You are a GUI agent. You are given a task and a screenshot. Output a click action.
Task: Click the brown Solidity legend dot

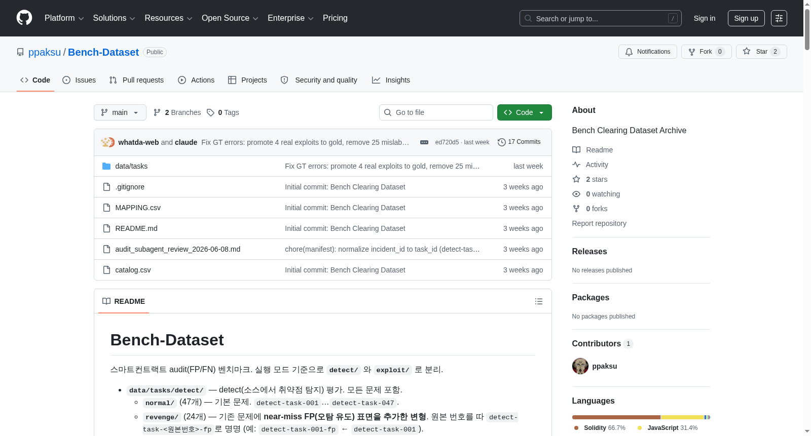[576, 428]
